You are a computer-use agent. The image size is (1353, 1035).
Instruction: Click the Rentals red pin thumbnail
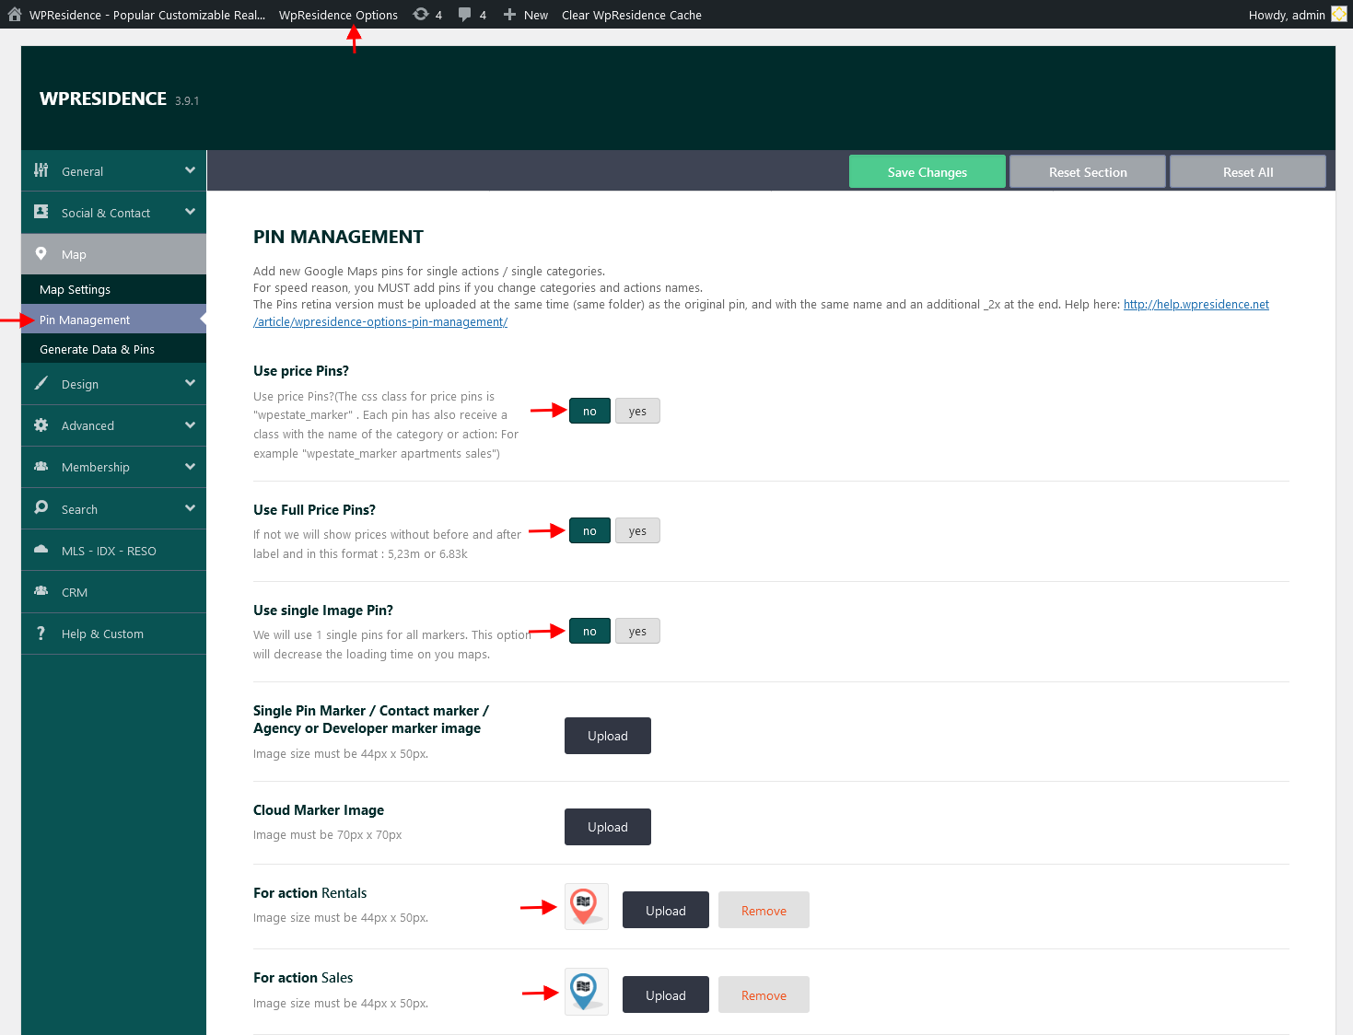pyautogui.click(x=587, y=907)
